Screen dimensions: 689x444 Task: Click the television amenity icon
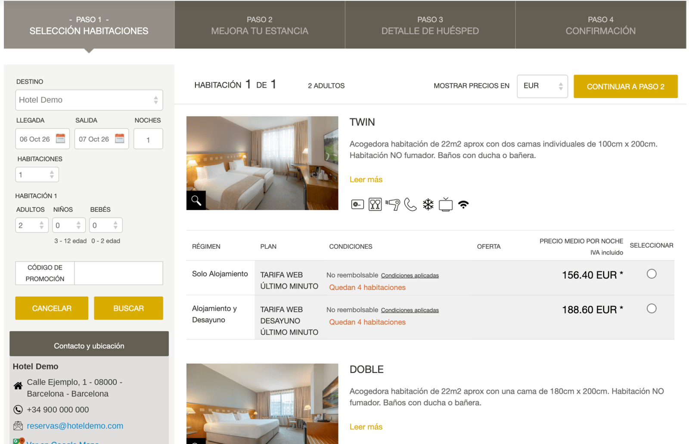[446, 204]
